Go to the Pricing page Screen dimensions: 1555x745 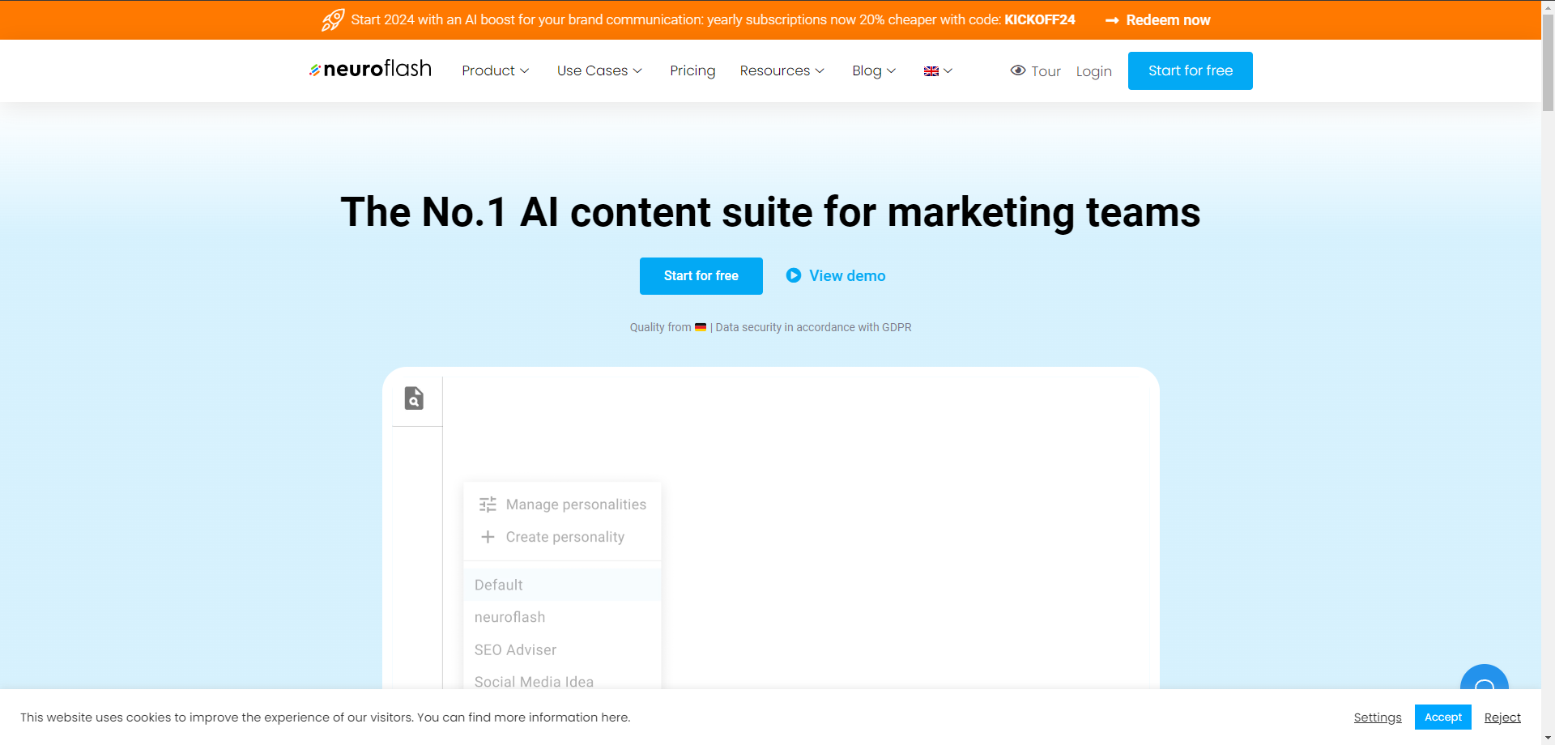click(x=692, y=70)
